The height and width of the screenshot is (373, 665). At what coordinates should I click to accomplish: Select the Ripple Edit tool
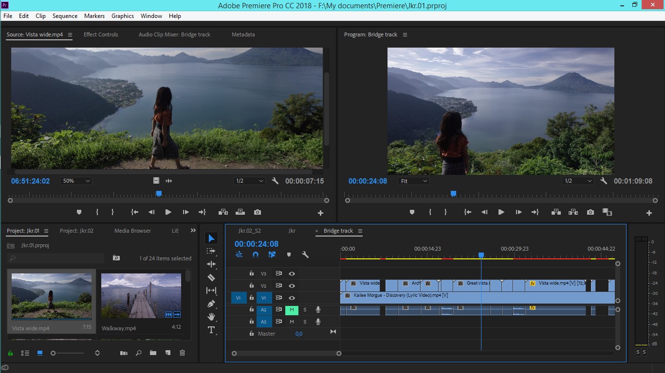[x=211, y=264]
